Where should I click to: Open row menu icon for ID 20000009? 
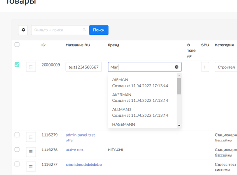[31, 67]
